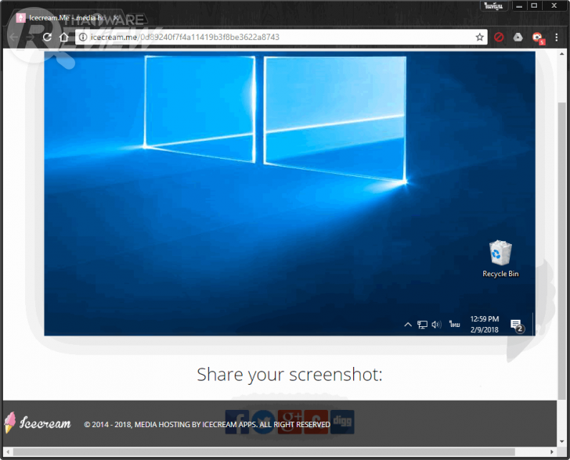Share the screenshot on Facebook
The image size is (570, 460).
237,422
